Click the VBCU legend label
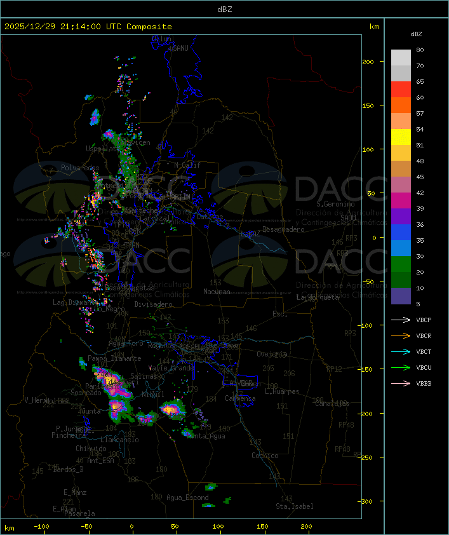Screen dimensions: 449x535 [x=424, y=368]
